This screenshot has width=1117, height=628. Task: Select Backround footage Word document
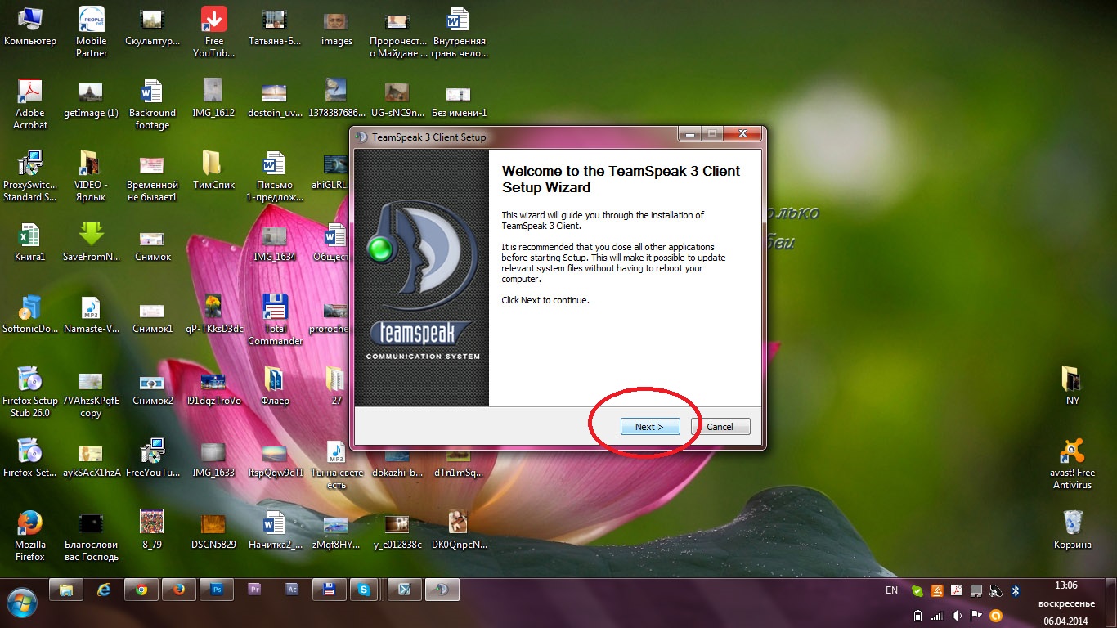pyautogui.click(x=152, y=104)
